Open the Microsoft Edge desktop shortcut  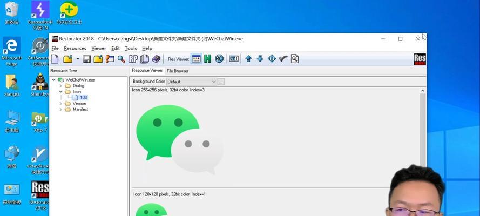[x=12, y=51]
